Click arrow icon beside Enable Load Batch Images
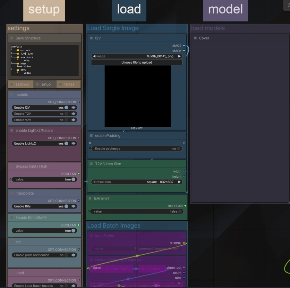This screenshot has height=288, width=290. [73, 286]
